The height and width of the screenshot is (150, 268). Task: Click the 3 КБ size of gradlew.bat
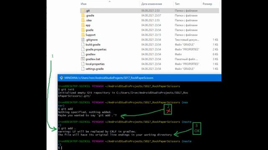point(215,59)
